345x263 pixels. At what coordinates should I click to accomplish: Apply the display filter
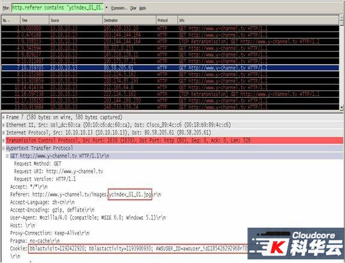point(143,8)
